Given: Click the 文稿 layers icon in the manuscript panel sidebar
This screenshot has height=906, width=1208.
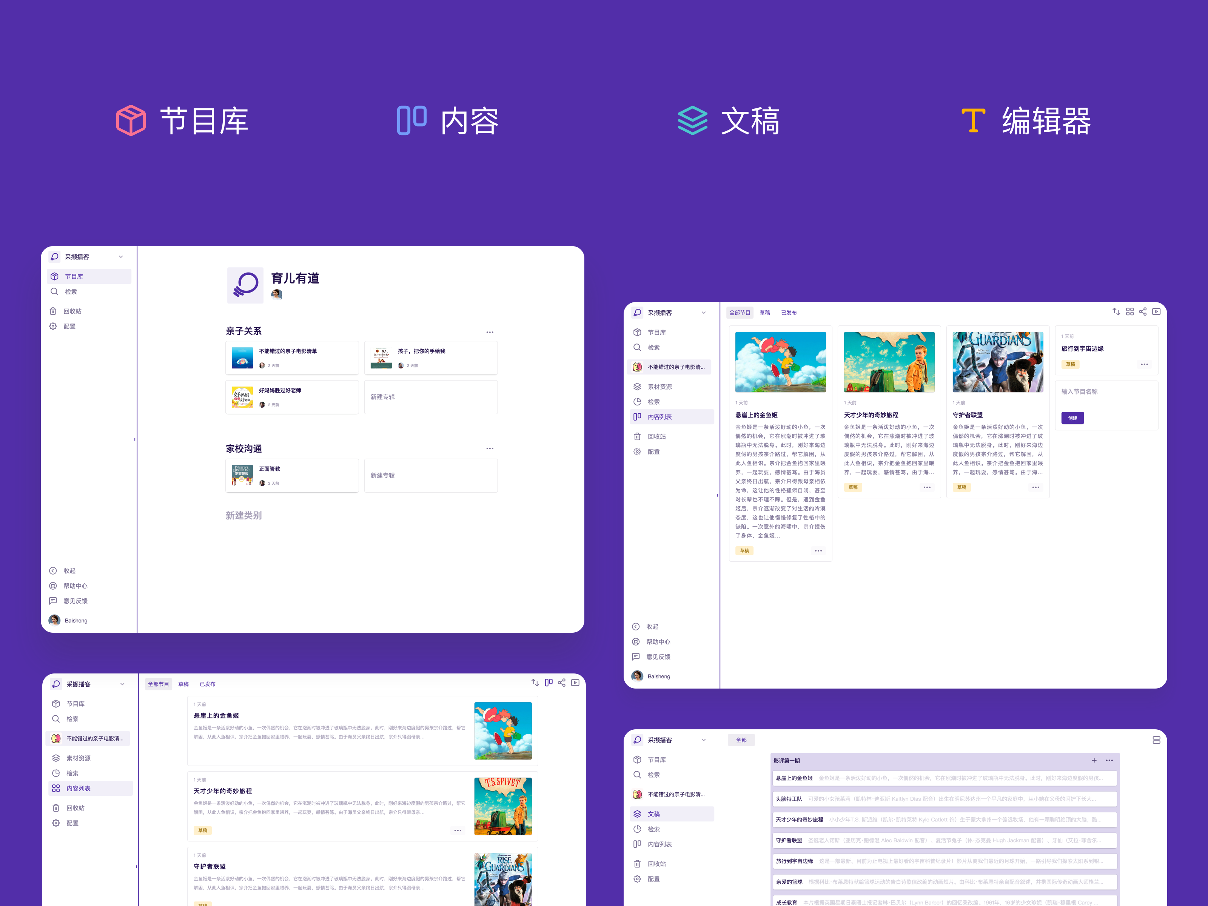Looking at the screenshot, I should [637, 814].
